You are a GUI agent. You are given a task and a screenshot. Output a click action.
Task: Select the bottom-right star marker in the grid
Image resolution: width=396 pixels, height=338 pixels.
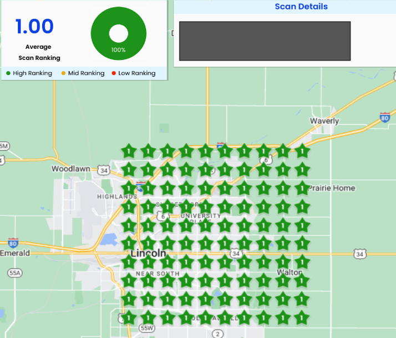coord(302,318)
